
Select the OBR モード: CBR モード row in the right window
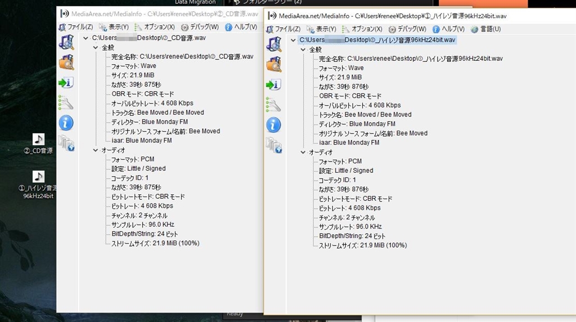click(350, 96)
